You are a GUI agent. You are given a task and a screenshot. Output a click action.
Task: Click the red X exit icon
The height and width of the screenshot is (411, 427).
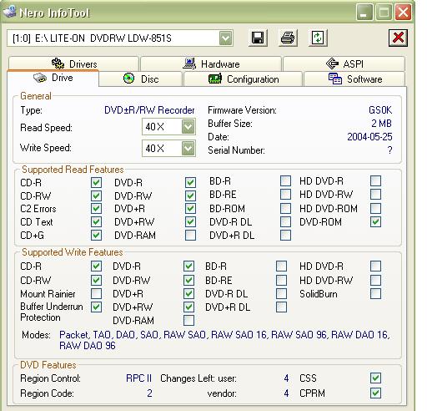(x=398, y=38)
